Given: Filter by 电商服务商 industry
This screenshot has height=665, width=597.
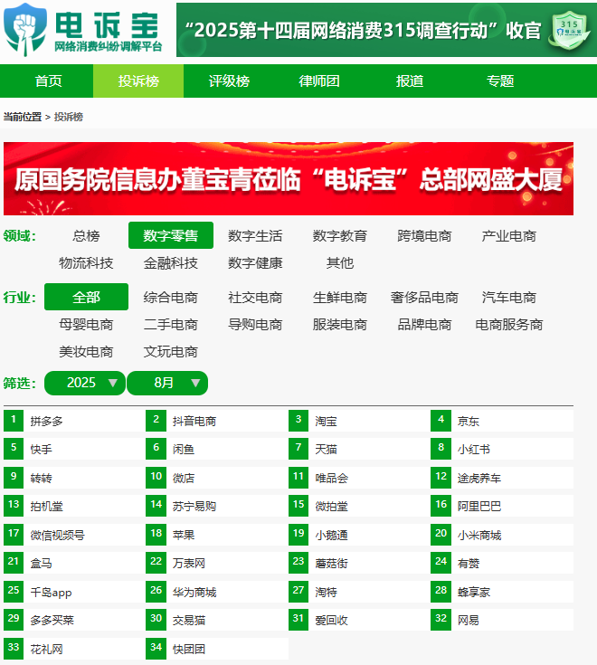Looking at the screenshot, I should [508, 325].
